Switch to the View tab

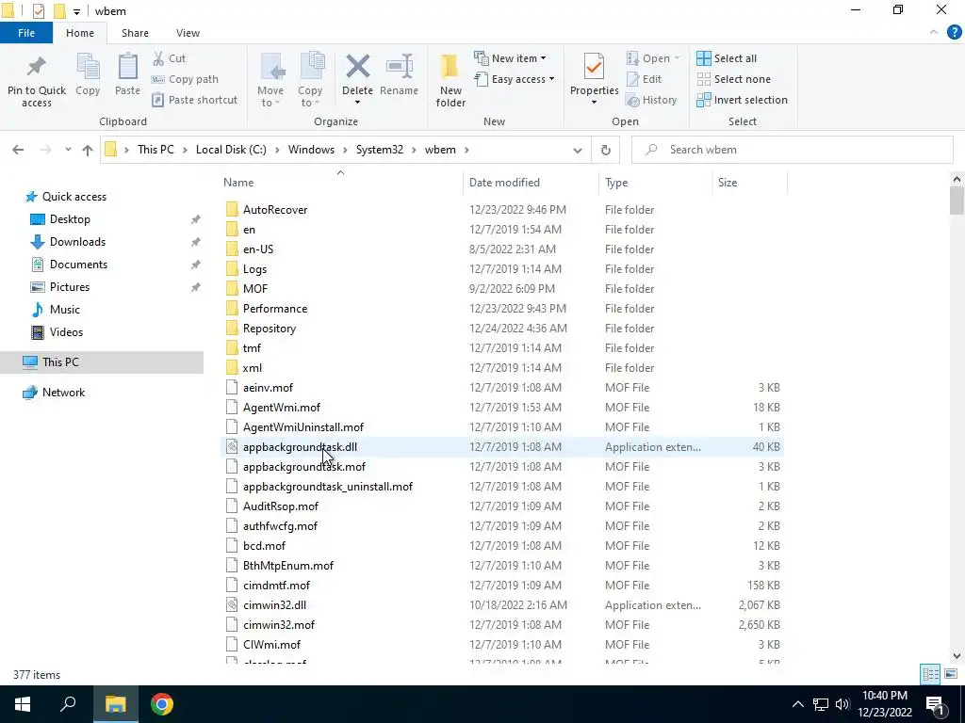click(188, 33)
